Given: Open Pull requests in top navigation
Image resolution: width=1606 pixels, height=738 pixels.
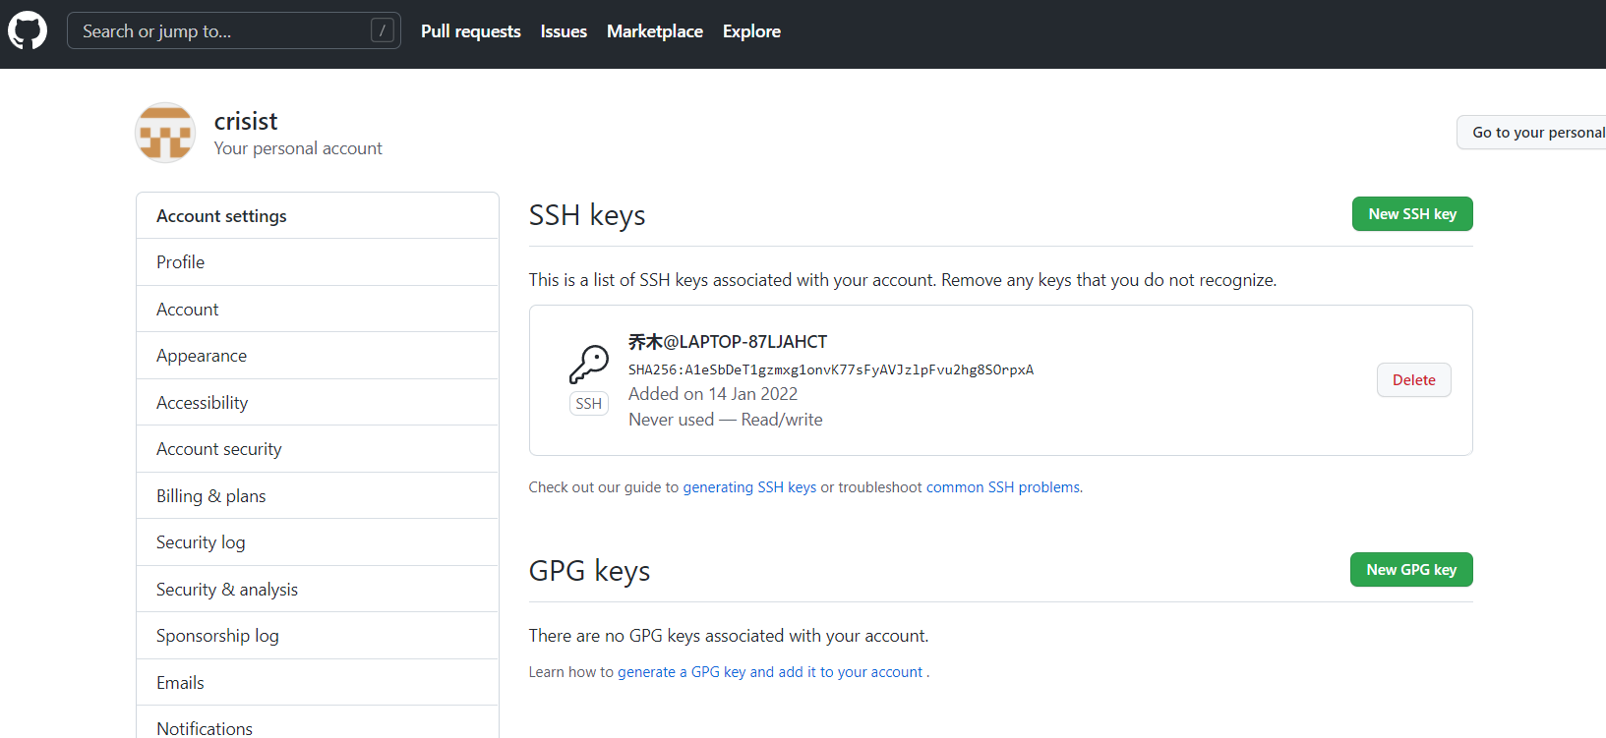Looking at the screenshot, I should 471,31.
